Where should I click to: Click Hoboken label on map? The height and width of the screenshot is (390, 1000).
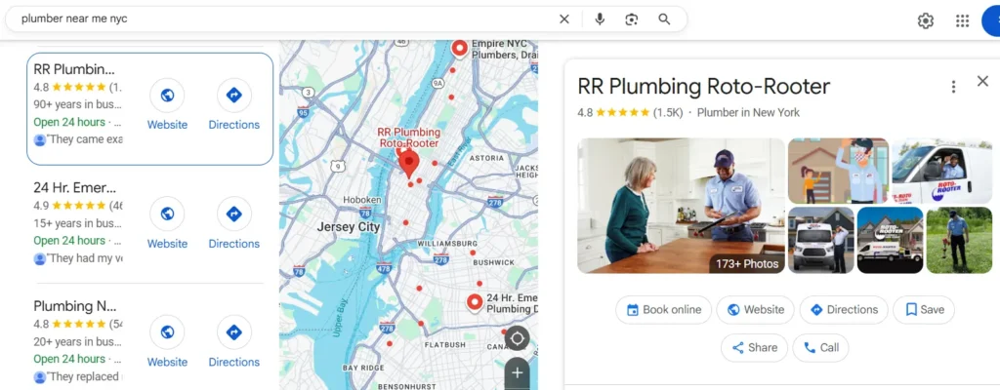361,200
